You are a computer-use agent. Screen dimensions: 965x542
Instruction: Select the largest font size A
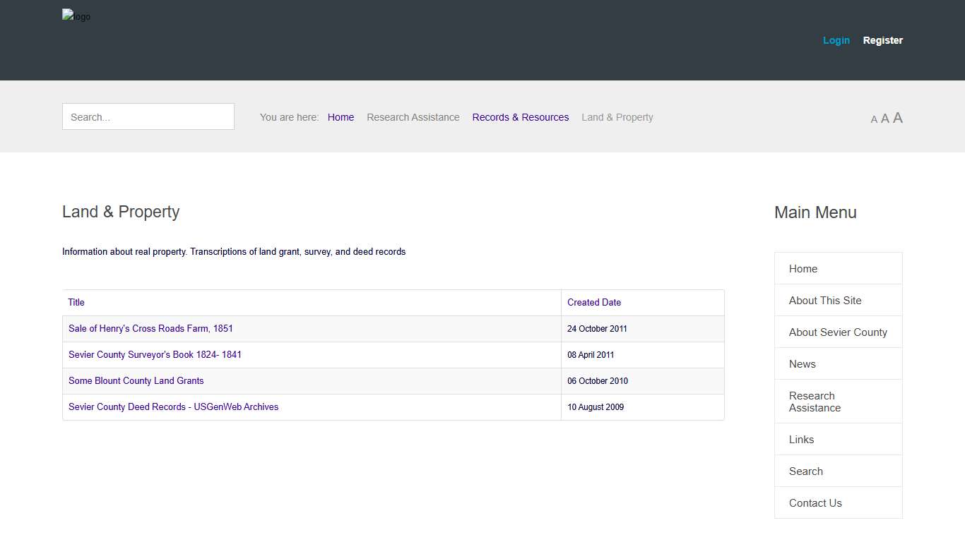(x=897, y=118)
